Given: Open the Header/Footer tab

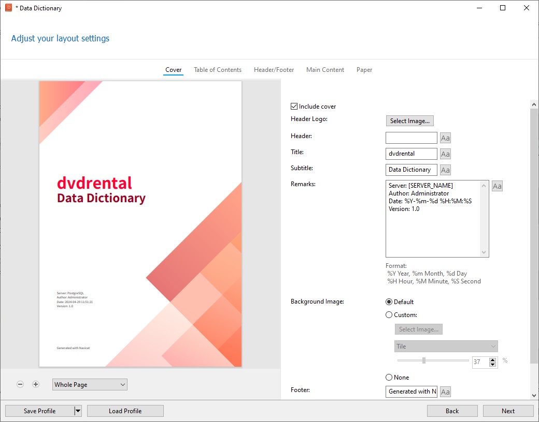Looking at the screenshot, I should pos(274,70).
